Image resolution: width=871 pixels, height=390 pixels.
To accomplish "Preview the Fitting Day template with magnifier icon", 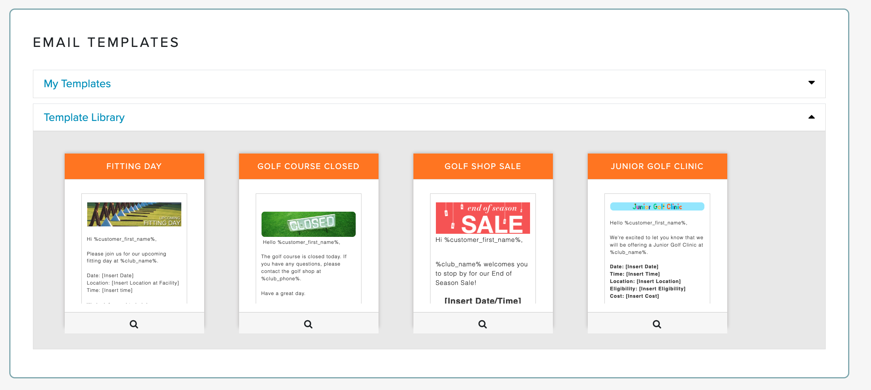I will pos(134,324).
